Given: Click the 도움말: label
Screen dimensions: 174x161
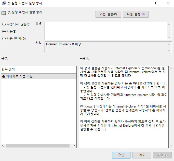Looking at the screenshot, I should 84,58.
